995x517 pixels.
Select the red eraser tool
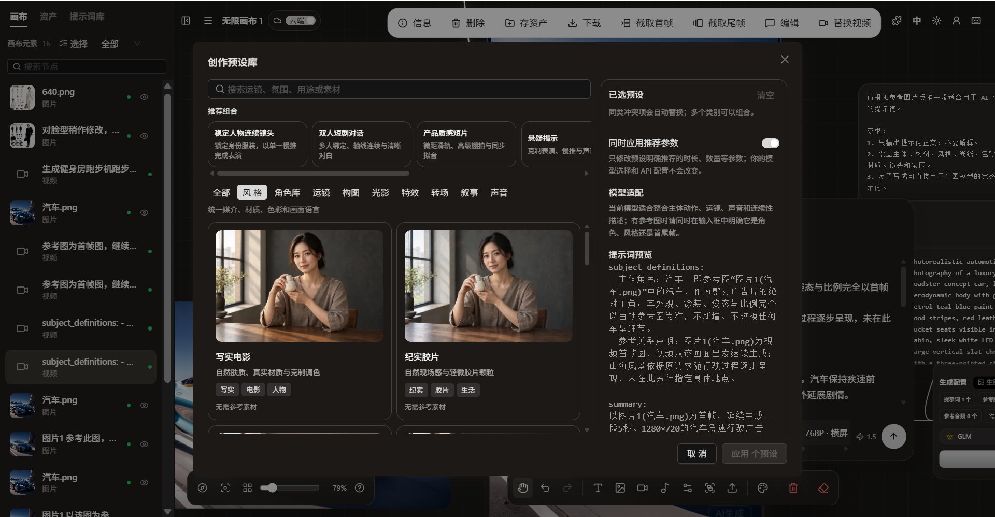pos(823,488)
